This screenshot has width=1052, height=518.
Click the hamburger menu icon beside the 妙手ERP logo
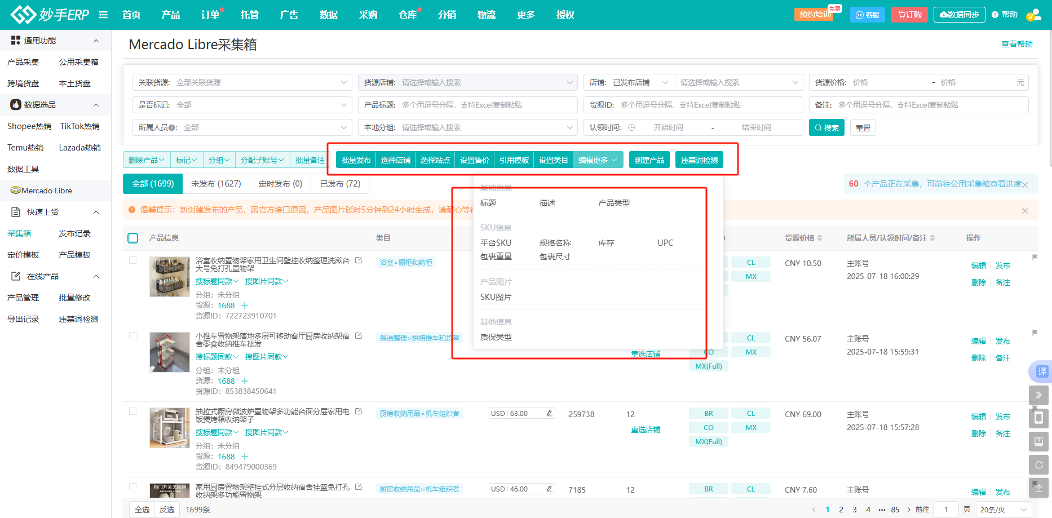pyautogui.click(x=103, y=15)
